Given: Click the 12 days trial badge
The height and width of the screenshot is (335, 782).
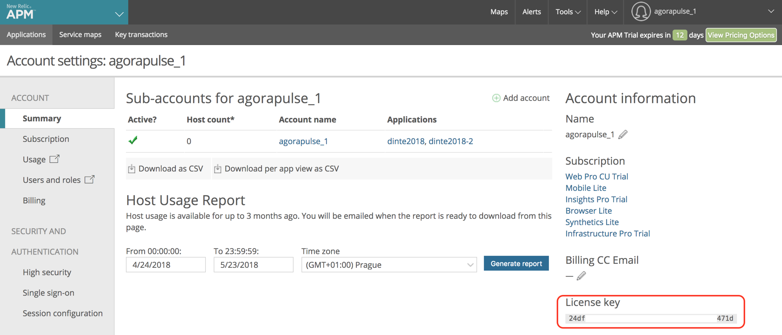Looking at the screenshot, I should pos(680,35).
